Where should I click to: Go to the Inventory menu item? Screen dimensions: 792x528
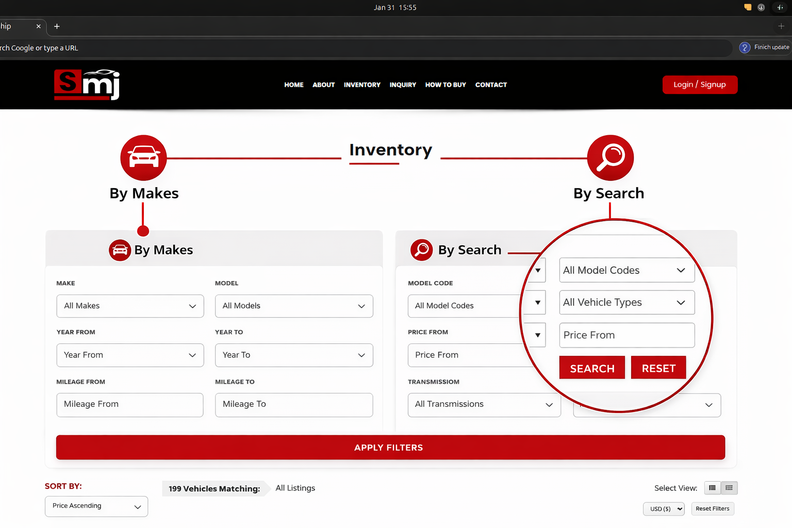(x=362, y=85)
